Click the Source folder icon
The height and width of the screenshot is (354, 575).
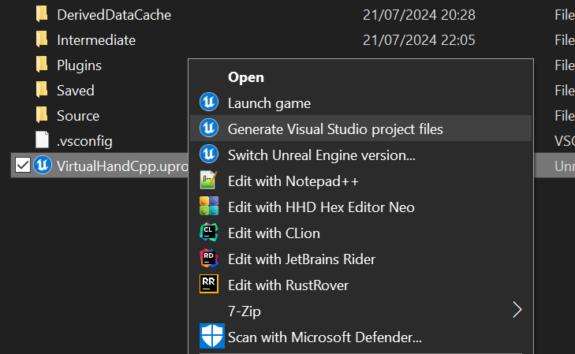pyautogui.click(x=42, y=115)
